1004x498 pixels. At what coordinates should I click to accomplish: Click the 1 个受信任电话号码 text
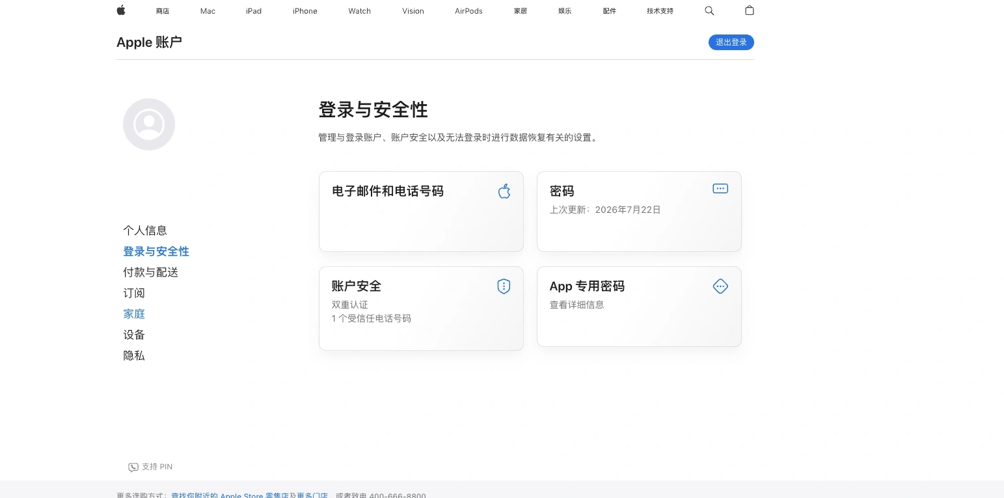click(372, 318)
